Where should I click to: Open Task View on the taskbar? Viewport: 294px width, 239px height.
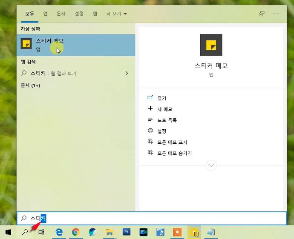tap(41, 232)
